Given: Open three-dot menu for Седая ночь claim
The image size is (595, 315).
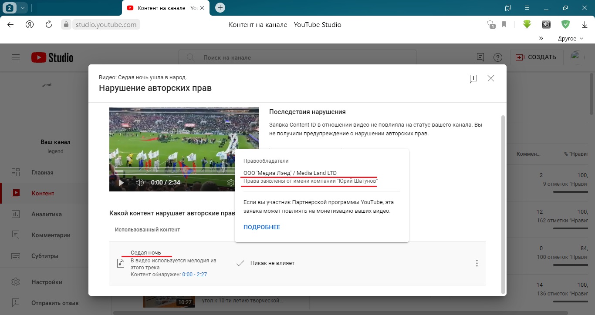Looking at the screenshot, I should (x=477, y=263).
